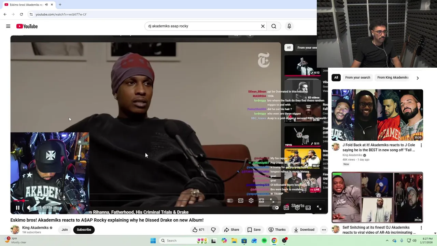437x246 pixels.
Task: Switch to theater mode
Action: point(308,208)
